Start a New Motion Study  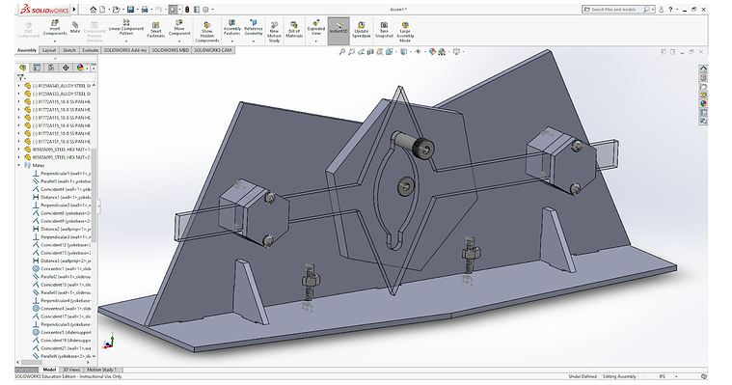tap(274, 31)
